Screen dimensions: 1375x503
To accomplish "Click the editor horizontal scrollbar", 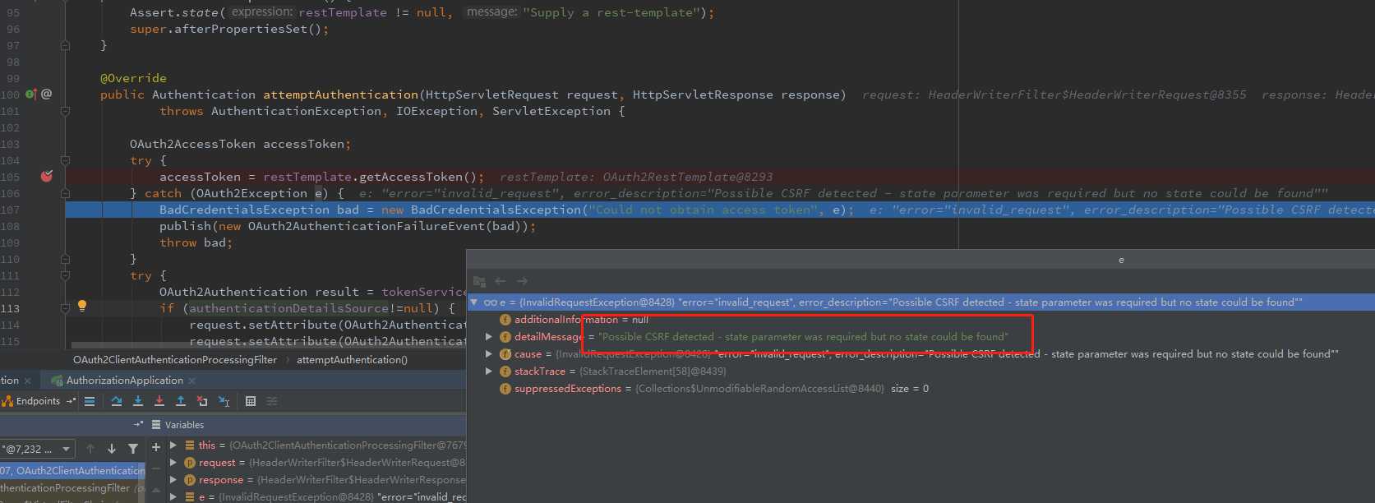I will pyautogui.click(x=268, y=345).
